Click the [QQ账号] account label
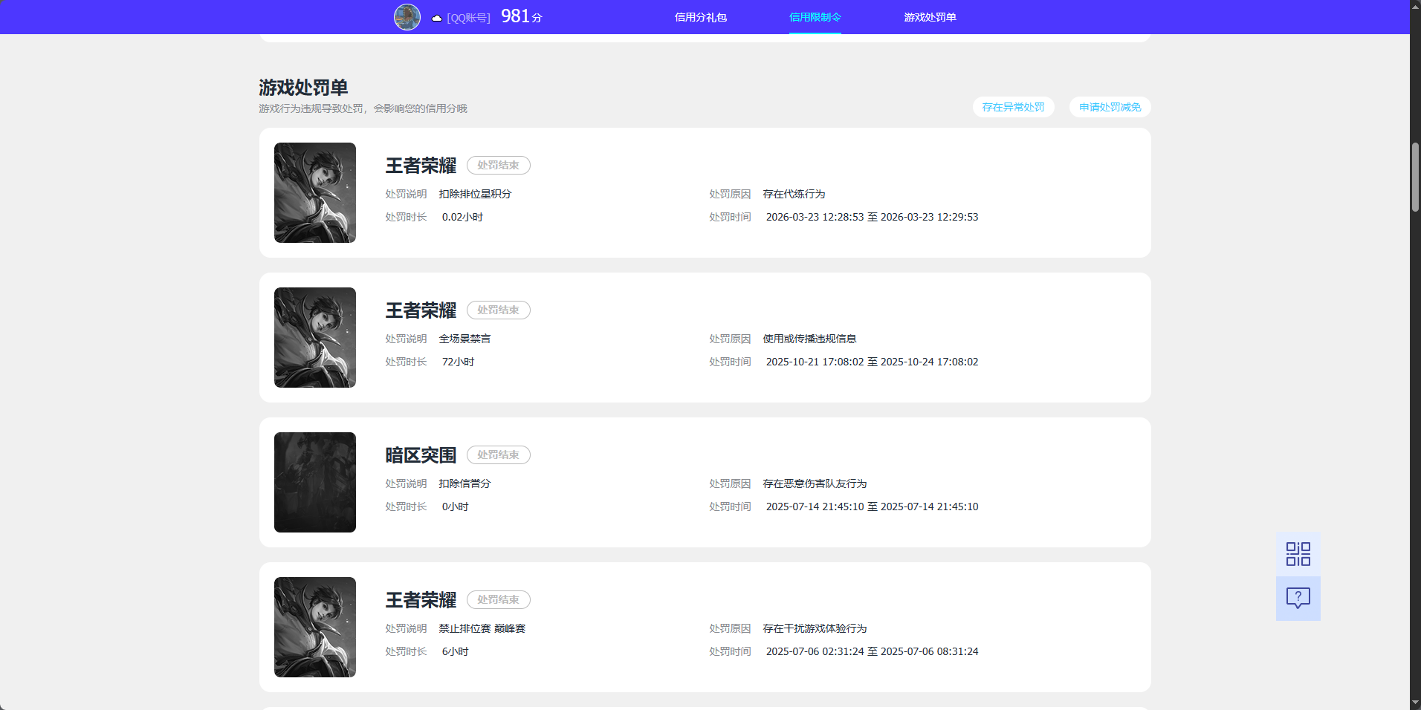This screenshot has height=710, width=1421. pos(467,17)
